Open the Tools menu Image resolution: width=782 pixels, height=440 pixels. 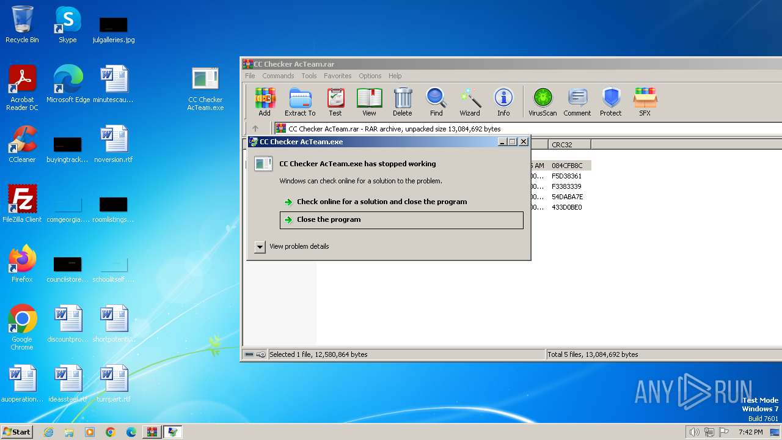309,76
